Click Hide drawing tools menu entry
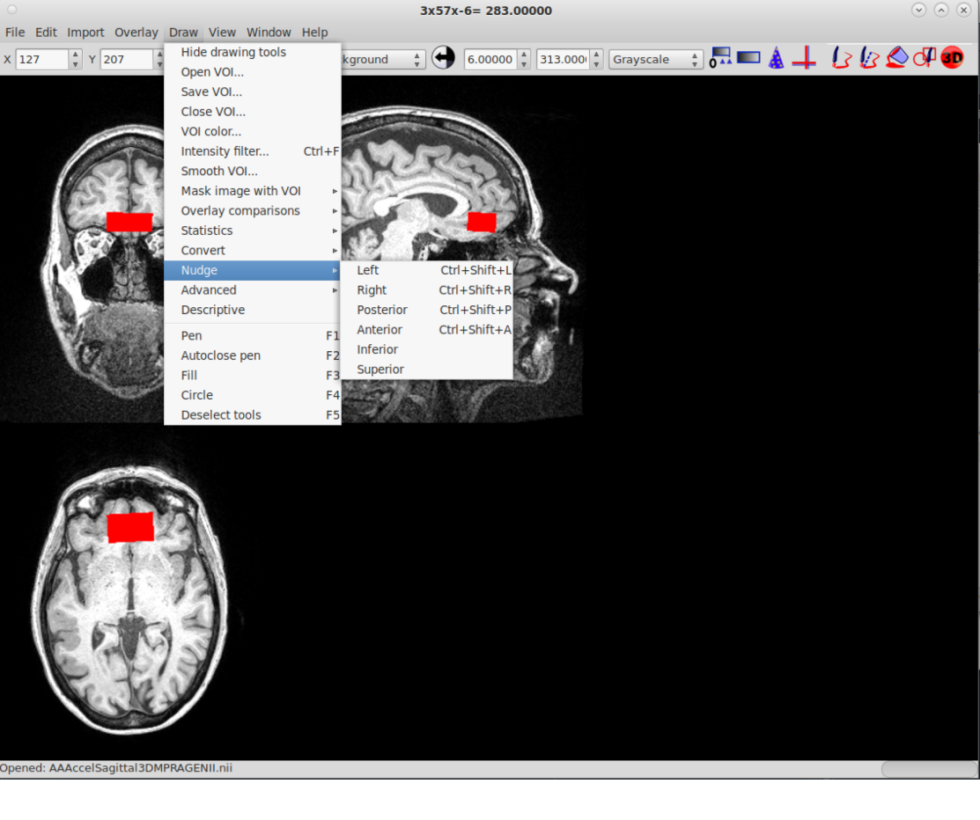The image size is (980, 820). (233, 52)
